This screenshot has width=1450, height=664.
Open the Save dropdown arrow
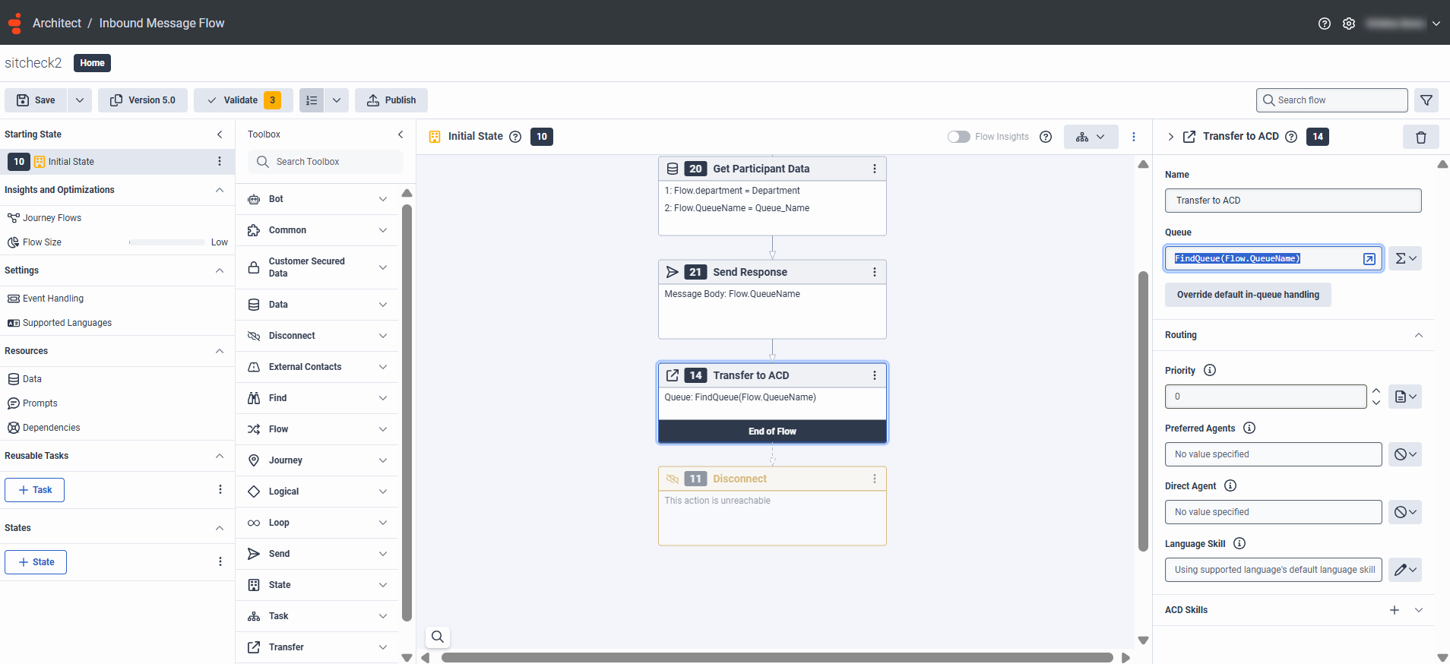point(80,100)
